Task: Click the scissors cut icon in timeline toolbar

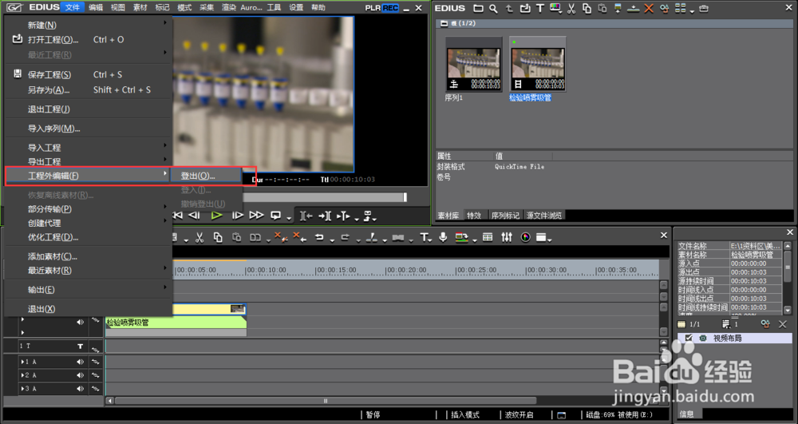Action: 199,237
